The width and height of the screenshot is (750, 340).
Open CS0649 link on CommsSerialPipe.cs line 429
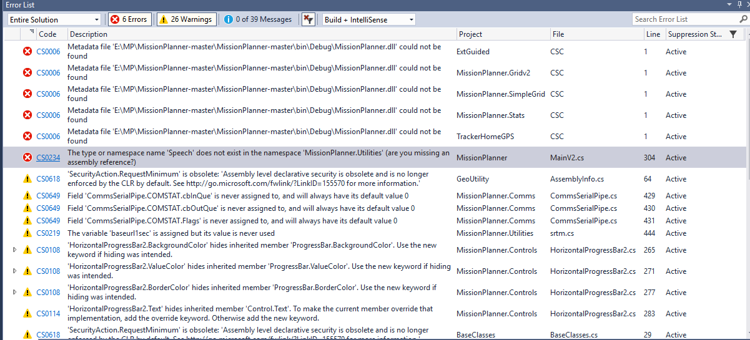coord(48,196)
